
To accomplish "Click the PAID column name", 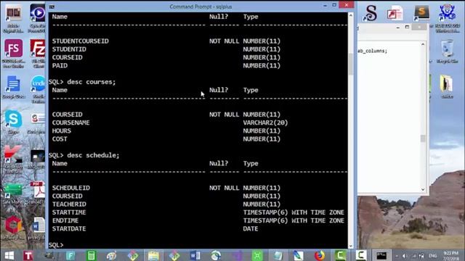I will tap(60, 65).
